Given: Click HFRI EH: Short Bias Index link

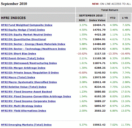Looking at the screenshot, I should (x=18, y=54).
